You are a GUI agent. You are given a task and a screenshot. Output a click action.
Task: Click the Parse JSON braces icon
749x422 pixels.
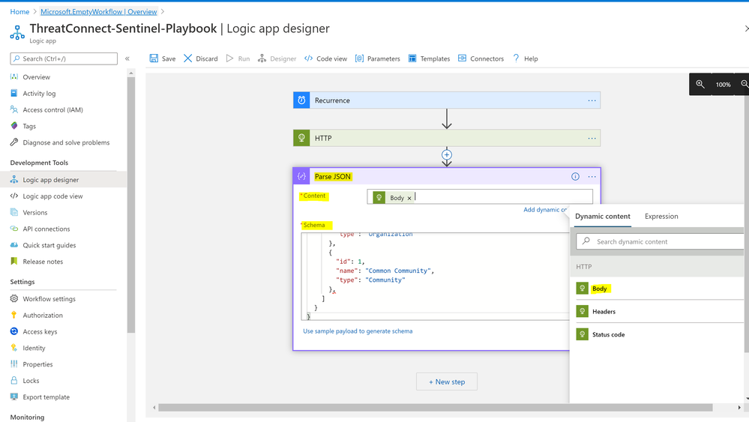[301, 176]
